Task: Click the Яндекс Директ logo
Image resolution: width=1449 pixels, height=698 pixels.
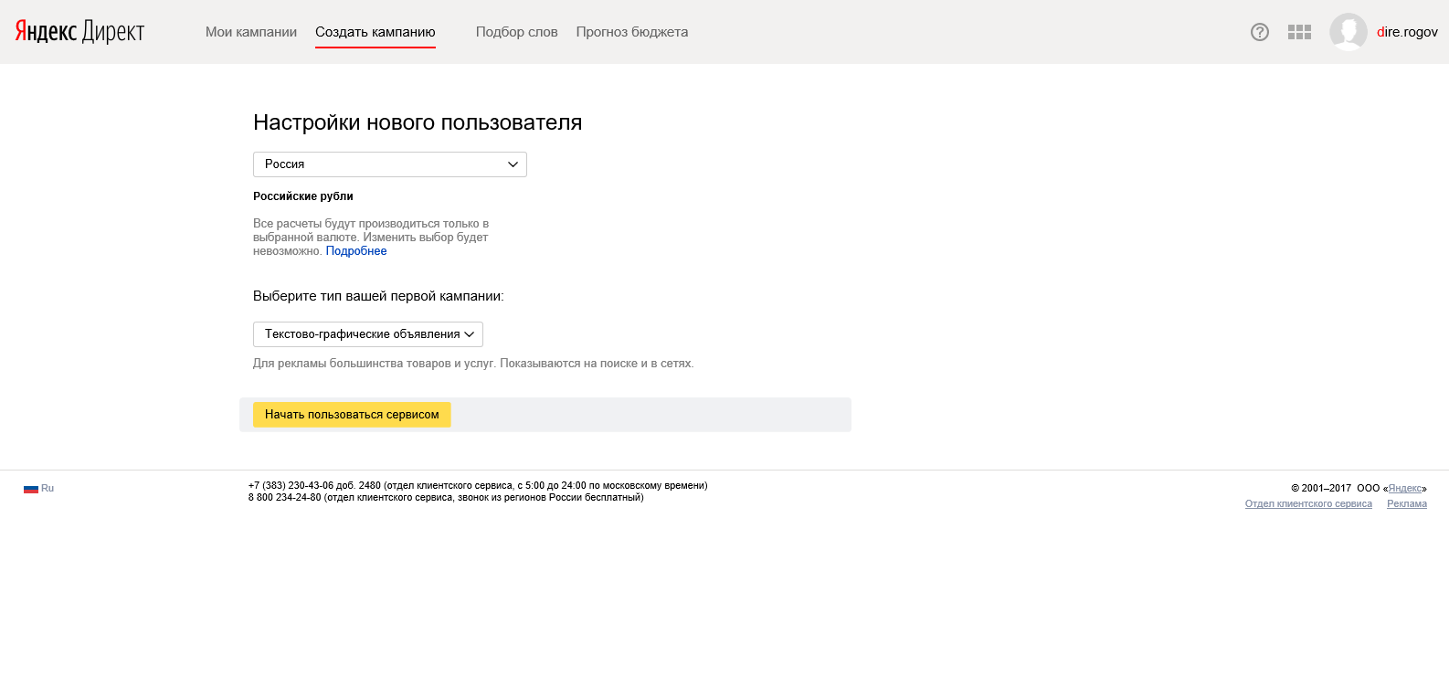Action: tap(79, 32)
